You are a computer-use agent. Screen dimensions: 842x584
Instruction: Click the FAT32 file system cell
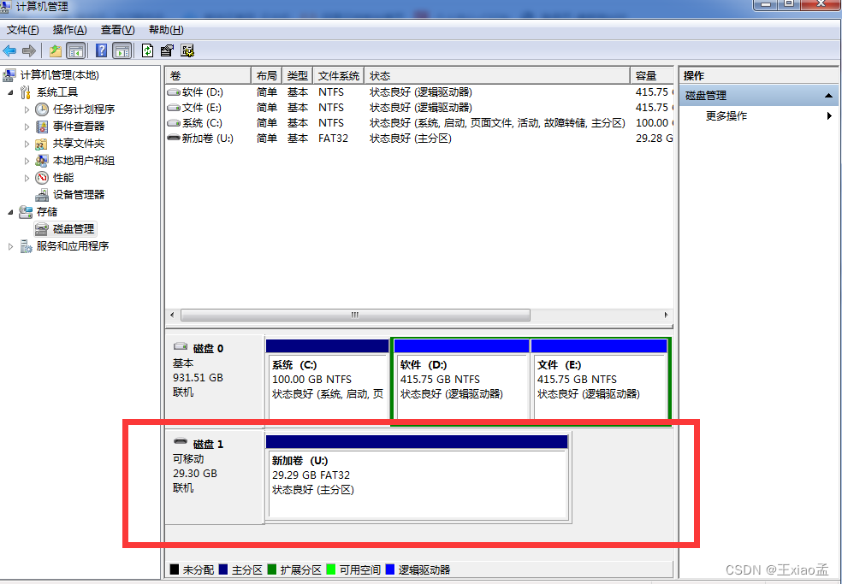click(x=333, y=139)
